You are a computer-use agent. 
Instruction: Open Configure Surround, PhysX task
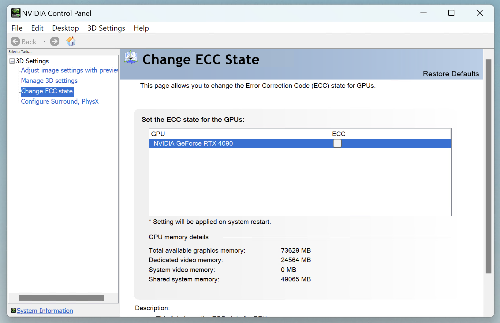[x=60, y=102]
